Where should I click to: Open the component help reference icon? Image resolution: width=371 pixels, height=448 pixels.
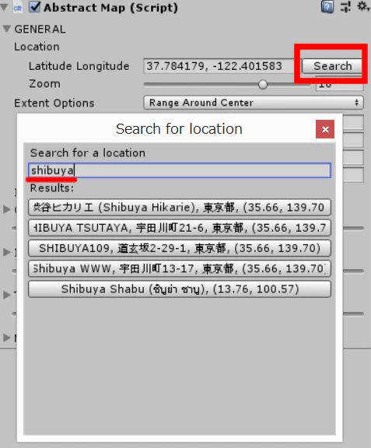(x=327, y=7)
